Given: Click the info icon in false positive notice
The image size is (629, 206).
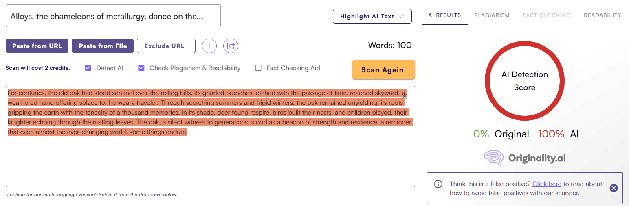Looking at the screenshot, I should click(438, 184).
